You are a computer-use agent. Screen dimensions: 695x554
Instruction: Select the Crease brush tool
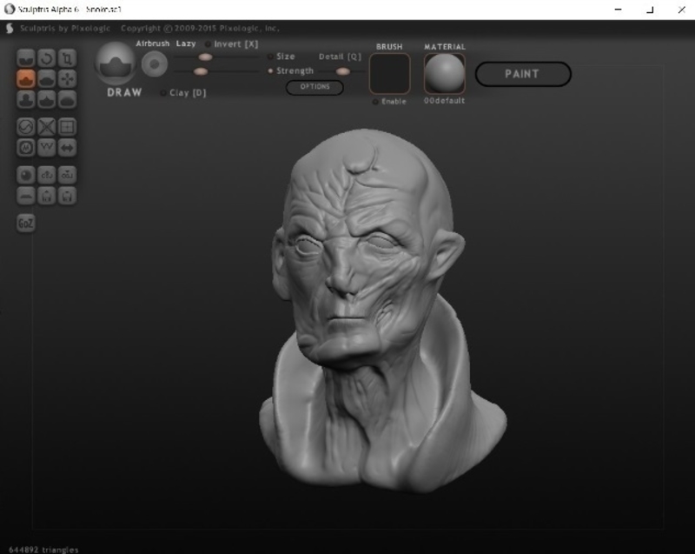pyautogui.click(x=26, y=58)
